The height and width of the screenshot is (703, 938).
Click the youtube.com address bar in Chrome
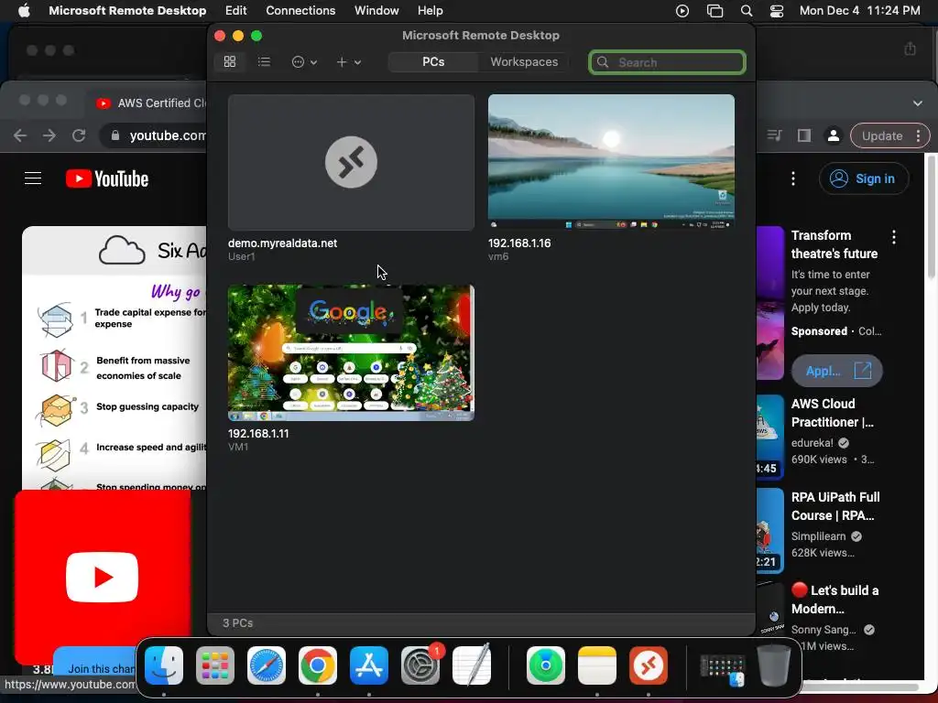pos(154,135)
